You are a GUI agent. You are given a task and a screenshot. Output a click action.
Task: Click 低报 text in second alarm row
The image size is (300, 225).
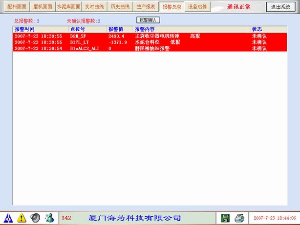click(175, 42)
